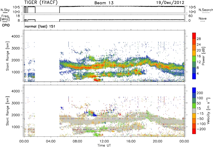213x147 pixels.
Task: Click the Freq. [MHz] axis label
Action: click(5, 18)
